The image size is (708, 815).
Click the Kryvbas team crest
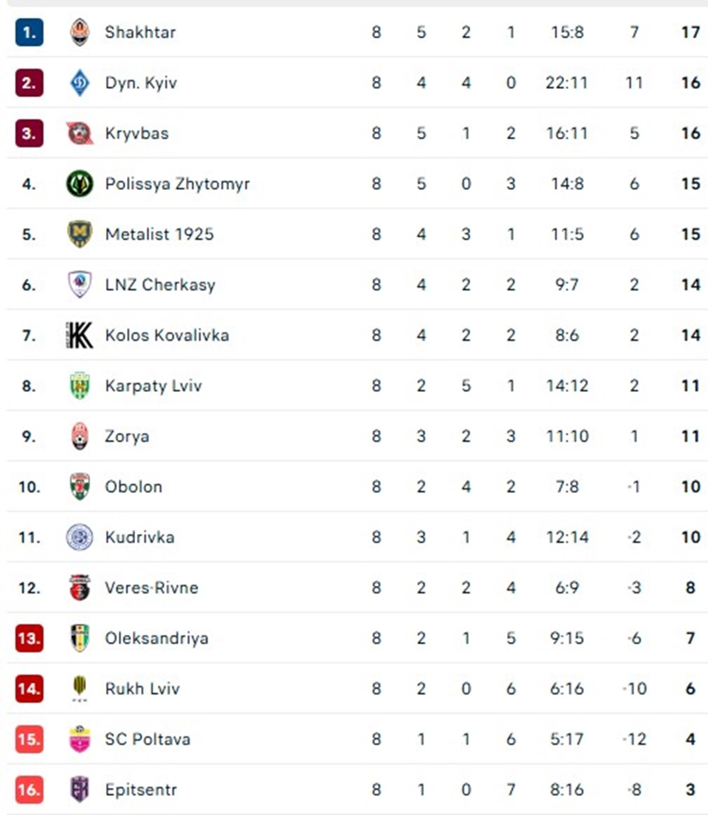click(80, 133)
